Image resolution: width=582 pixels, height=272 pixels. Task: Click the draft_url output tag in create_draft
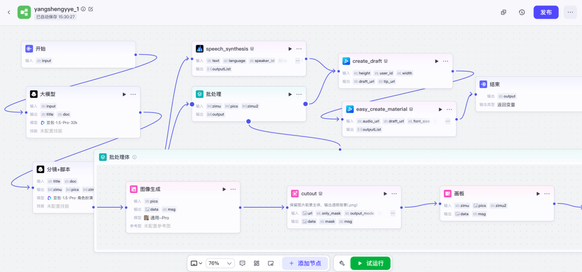click(364, 81)
